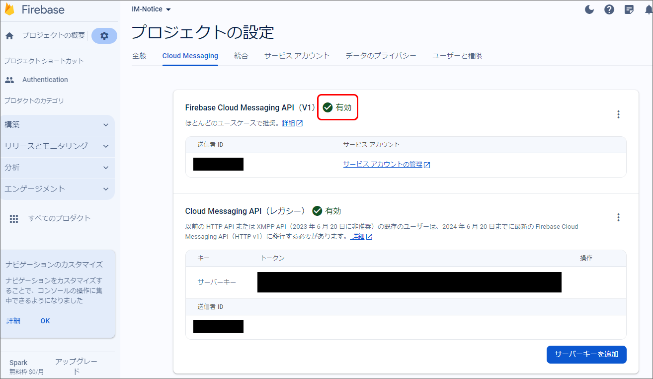Open プロジェクトの概要 in the sidebar
Screen dimensions: 653x379
pos(53,36)
